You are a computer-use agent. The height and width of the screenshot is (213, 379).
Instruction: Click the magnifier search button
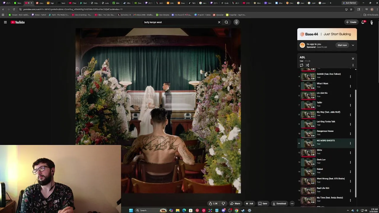click(x=226, y=22)
